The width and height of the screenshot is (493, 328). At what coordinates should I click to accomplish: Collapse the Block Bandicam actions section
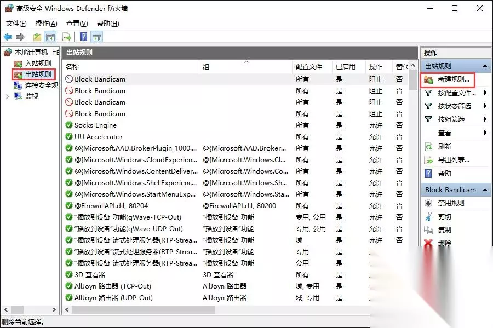[x=485, y=190]
